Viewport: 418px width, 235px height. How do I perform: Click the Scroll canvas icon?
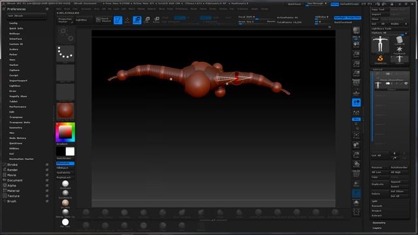[x=356, y=44]
